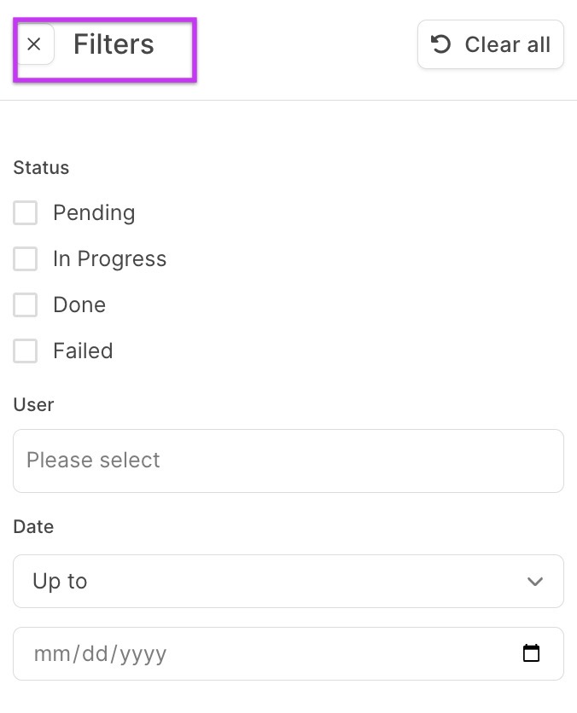Click the Failed label text
The height and width of the screenshot is (713, 577).
(83, 351)
